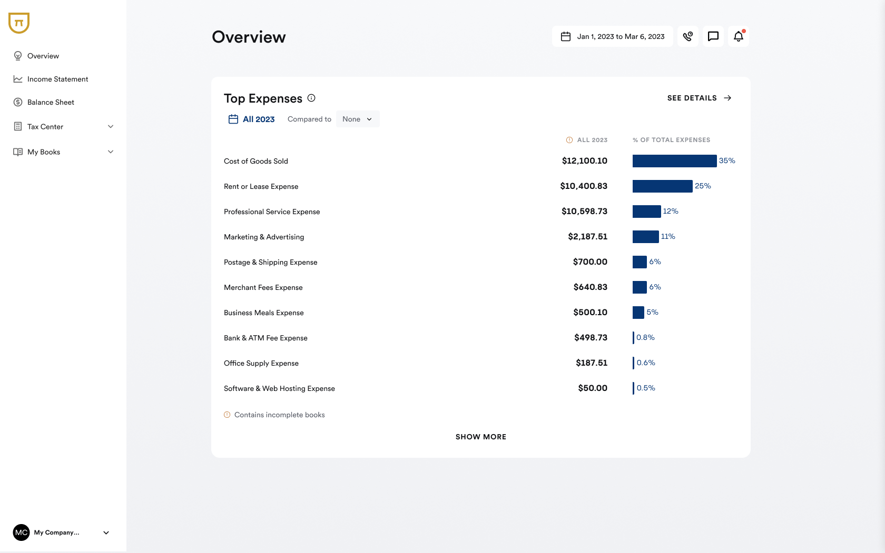Viewport: 885px width, 553px height.
Task: Select Overview in the sidebar
Action: [x=43, y=56]
